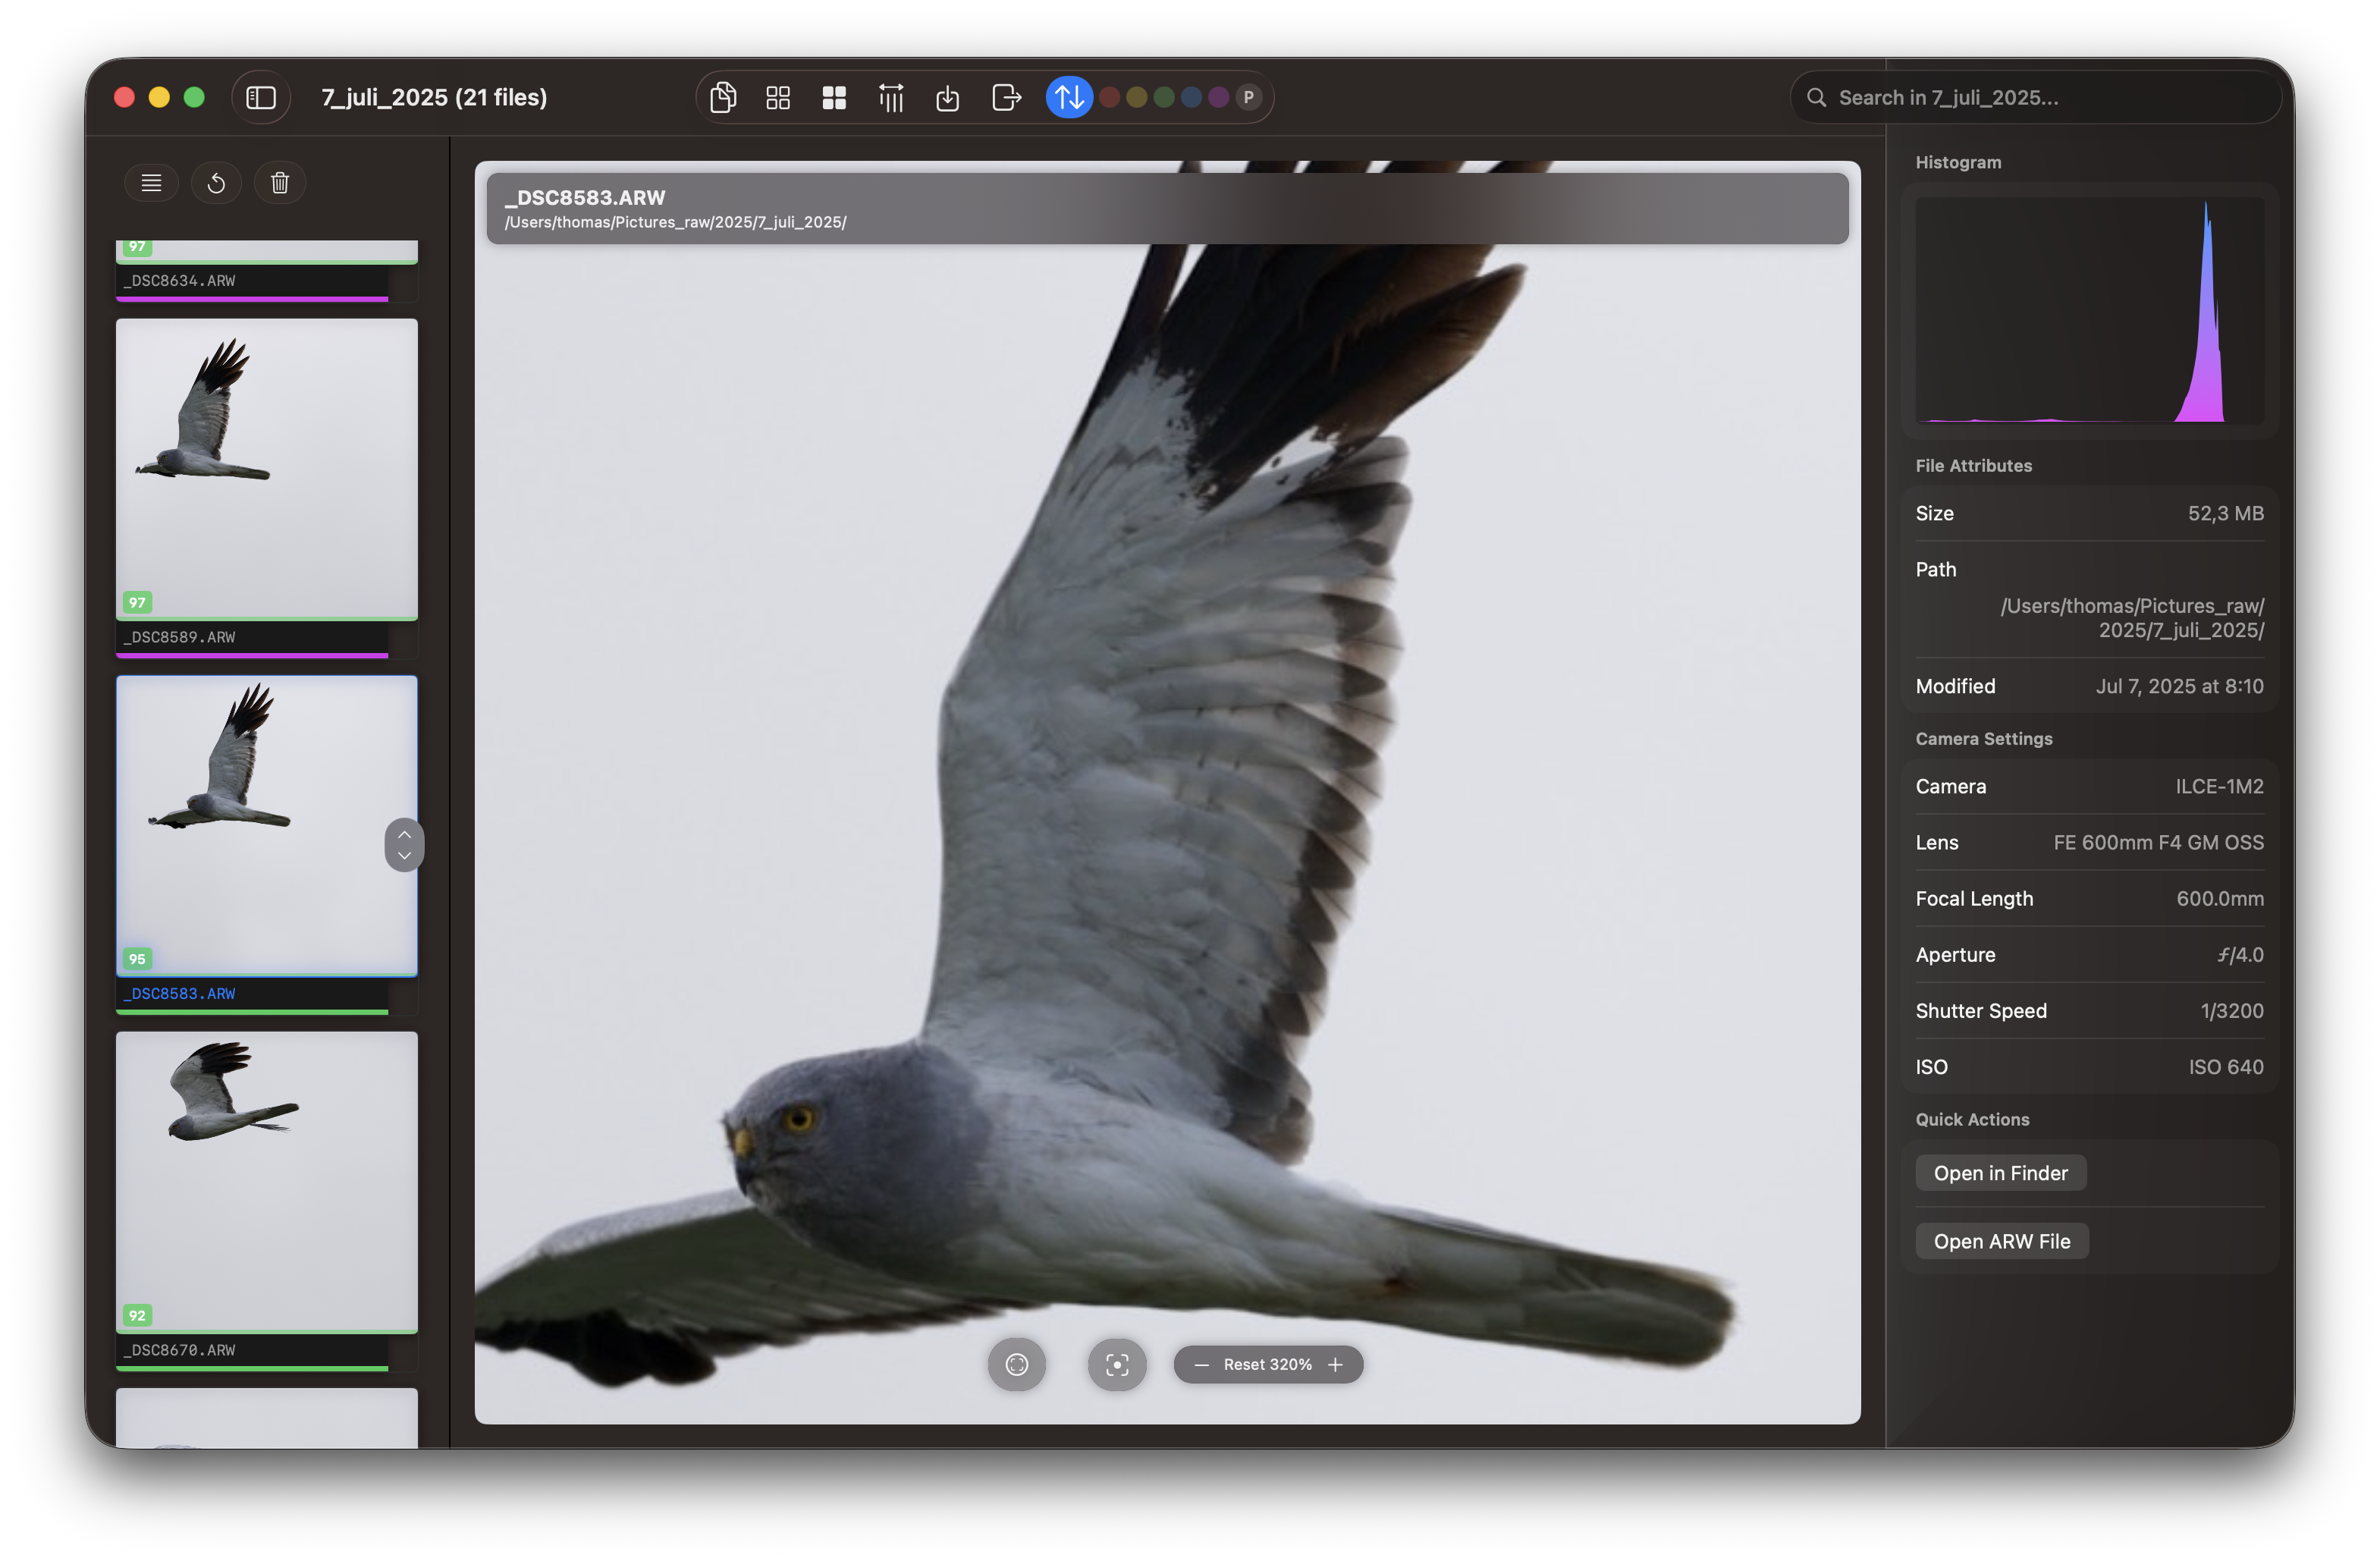
Task: Switch to outlined grid view icon
Action: 778,97
